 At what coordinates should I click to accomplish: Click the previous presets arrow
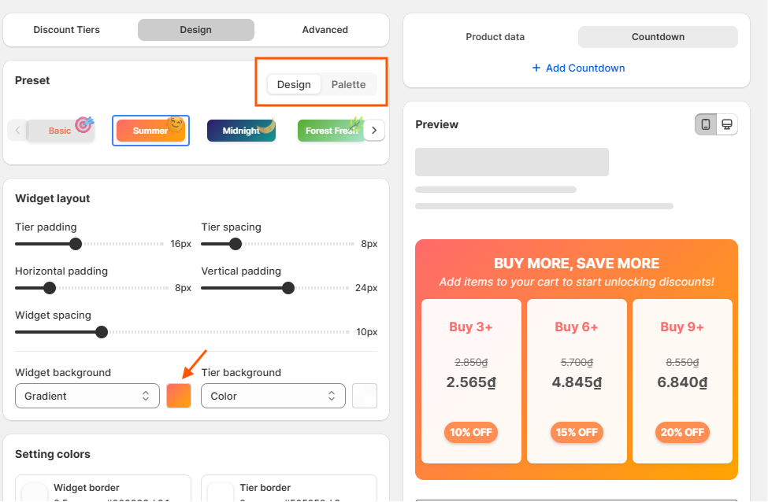(17, 131)
